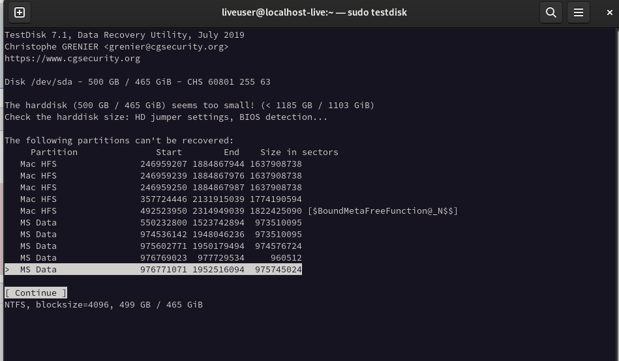Click the Check the harddisk size line
The width and height of the screenshot is (619, 361).
(166, 117)
